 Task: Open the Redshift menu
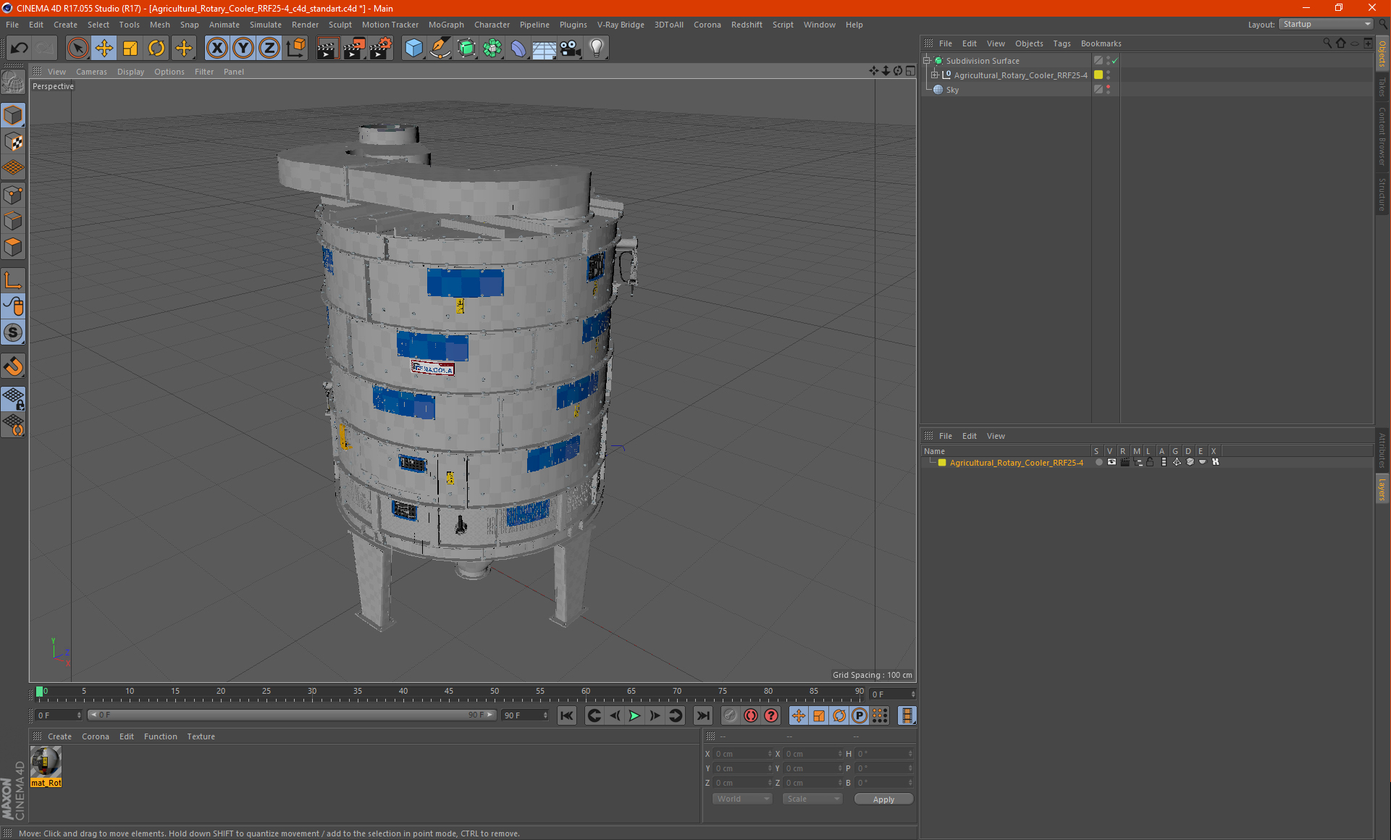[747, 25]
